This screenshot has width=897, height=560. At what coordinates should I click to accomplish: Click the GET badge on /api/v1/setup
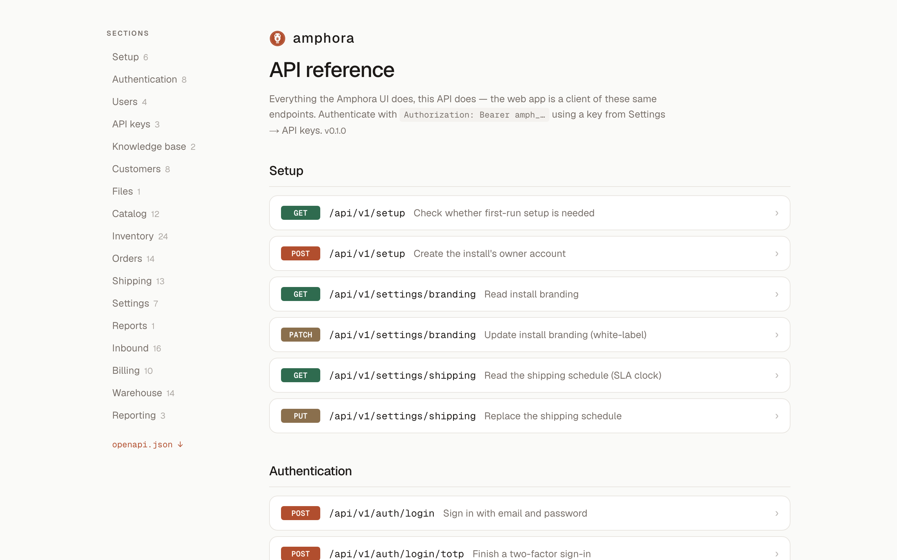point(300,213)
